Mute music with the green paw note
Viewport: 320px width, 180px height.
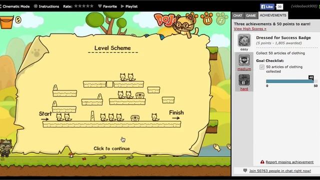(221, 18)
